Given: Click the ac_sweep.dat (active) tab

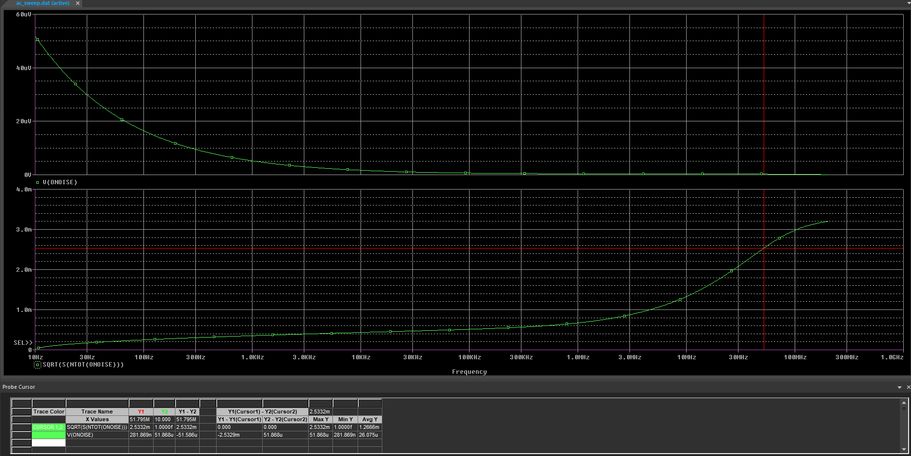Looking at the screenshot, I should [43, 3].
